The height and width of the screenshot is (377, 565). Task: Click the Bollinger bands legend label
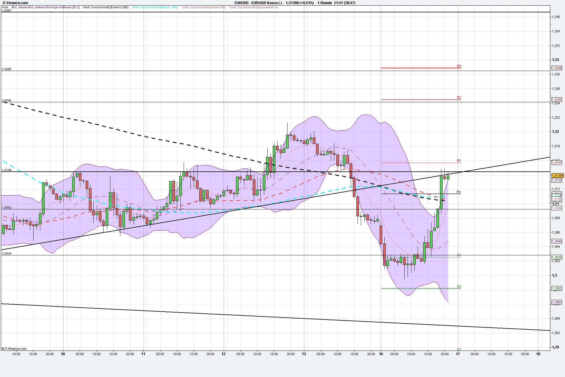(46, 7)
